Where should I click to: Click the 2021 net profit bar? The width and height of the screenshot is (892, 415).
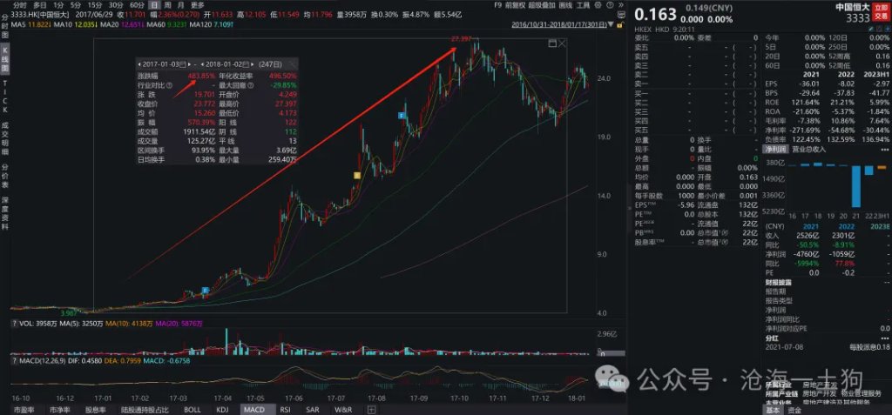pyautogui.click(x=856, y=186)
